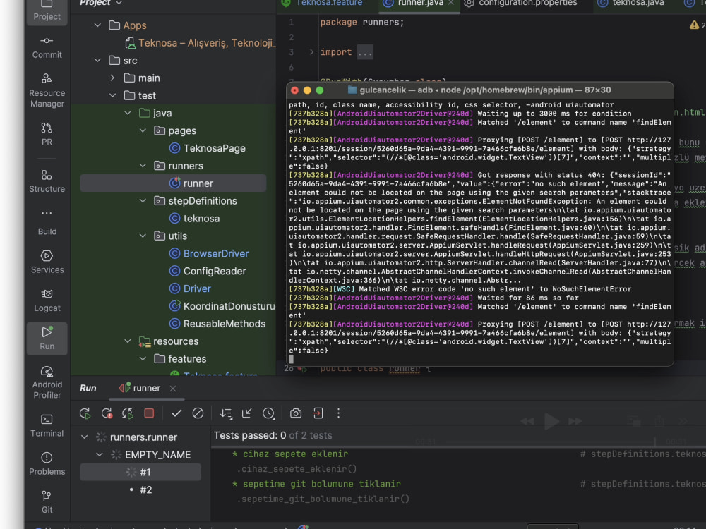Select the Run tool window button
This screenshot has width=706, height=529.
pos(47,339)
